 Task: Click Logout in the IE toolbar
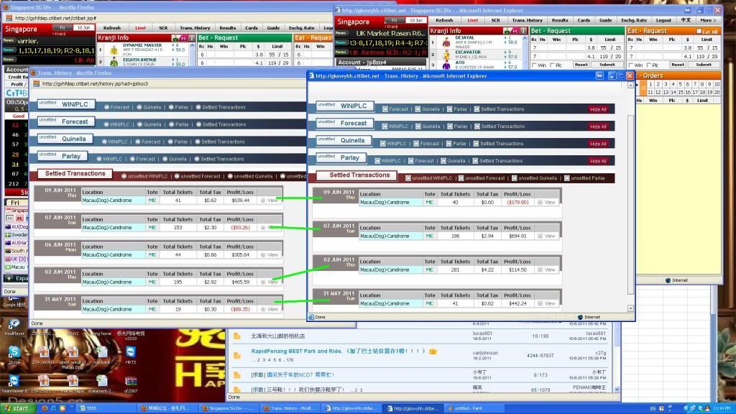663,20
